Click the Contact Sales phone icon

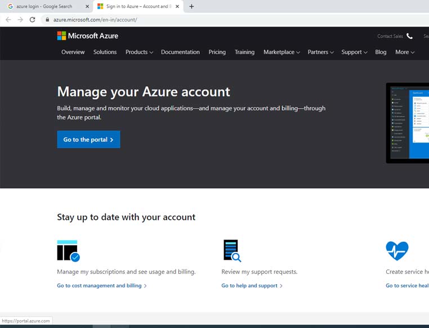click(x=409, y=36)
